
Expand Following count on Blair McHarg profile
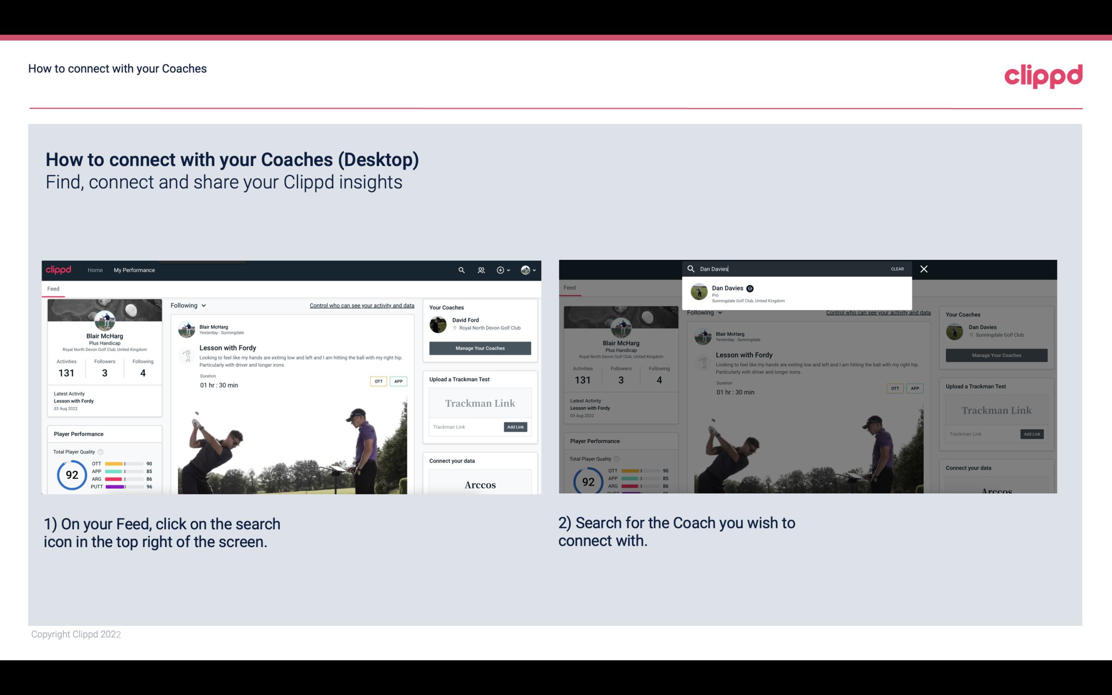[142, 371]
